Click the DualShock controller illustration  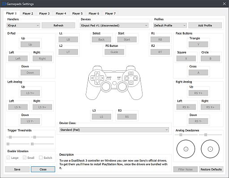pos(114,83)
